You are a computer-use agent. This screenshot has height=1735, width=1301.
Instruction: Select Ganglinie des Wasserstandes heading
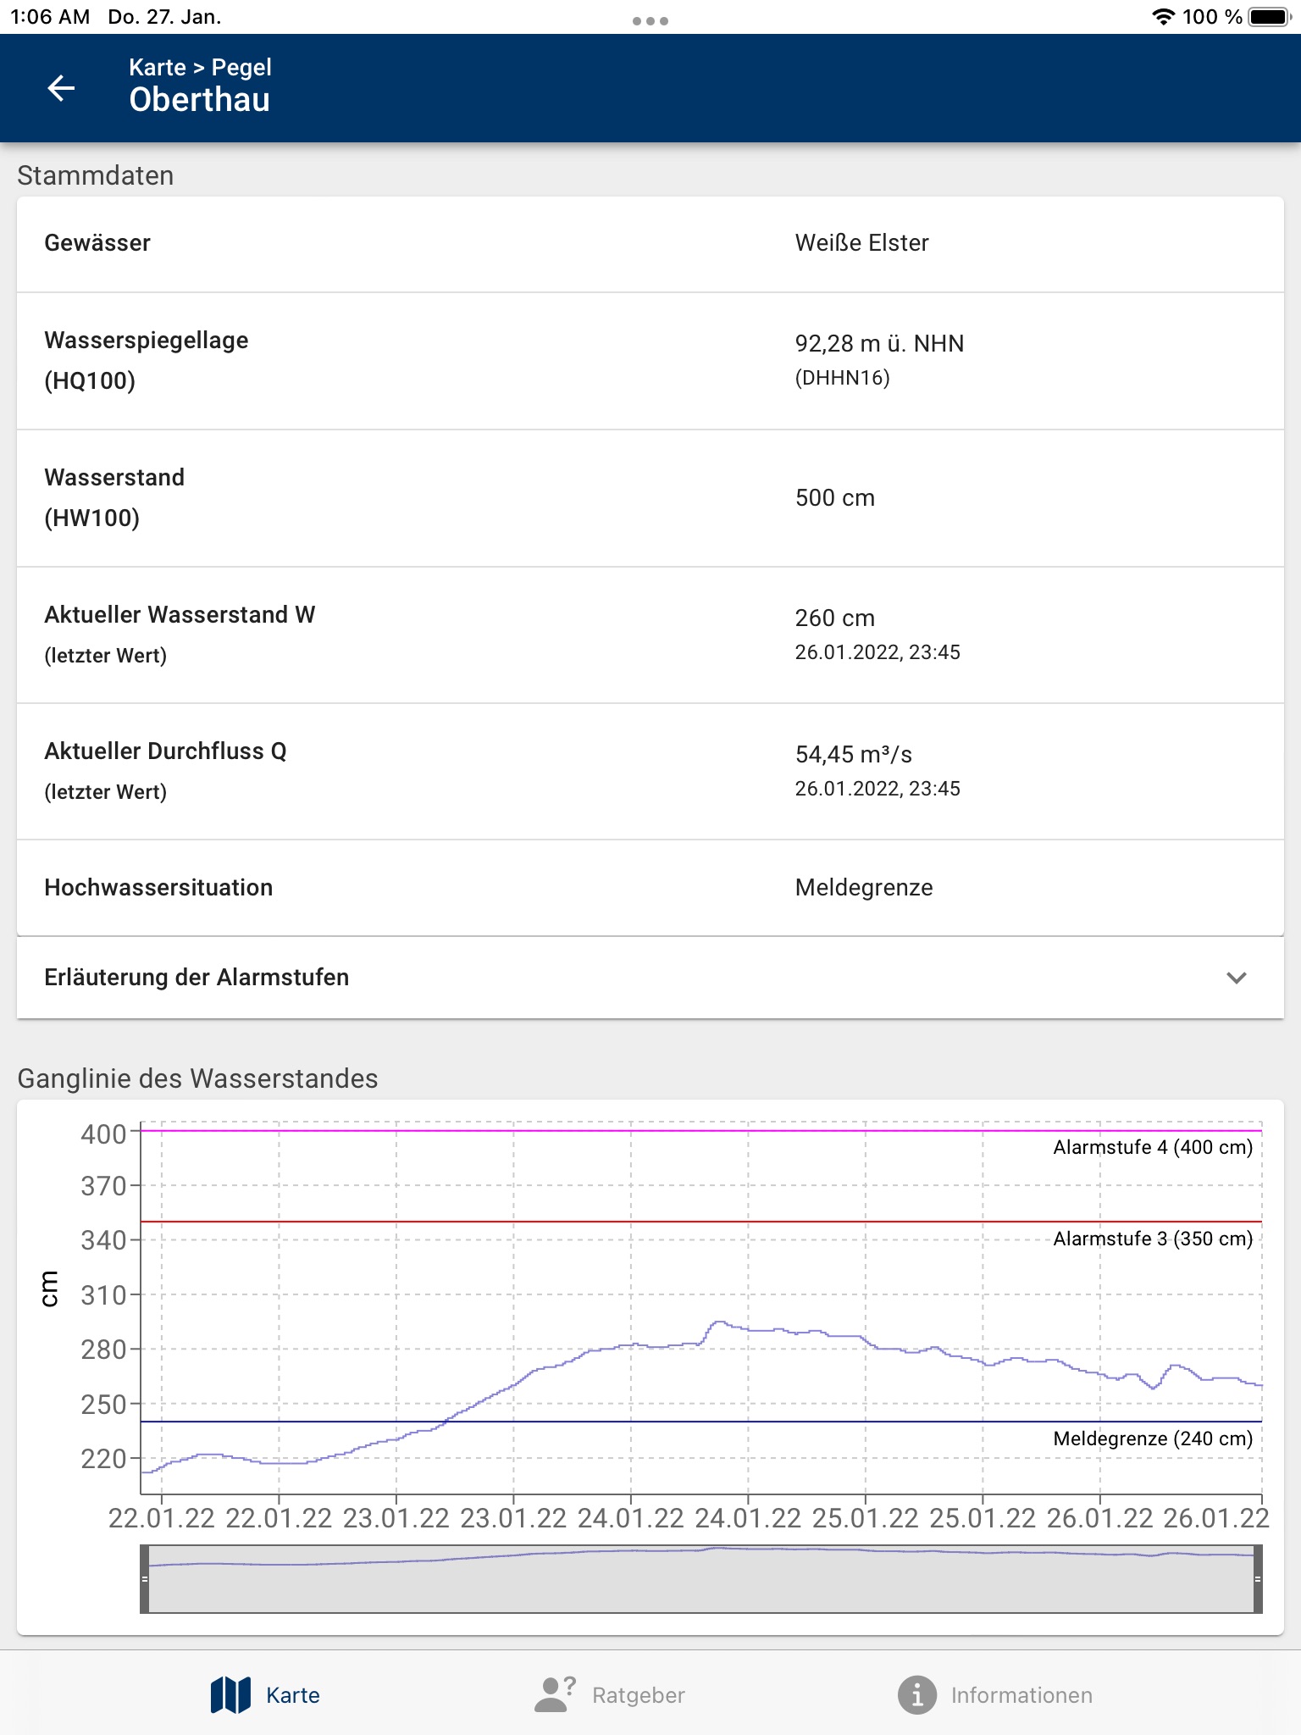point(197,1078)
